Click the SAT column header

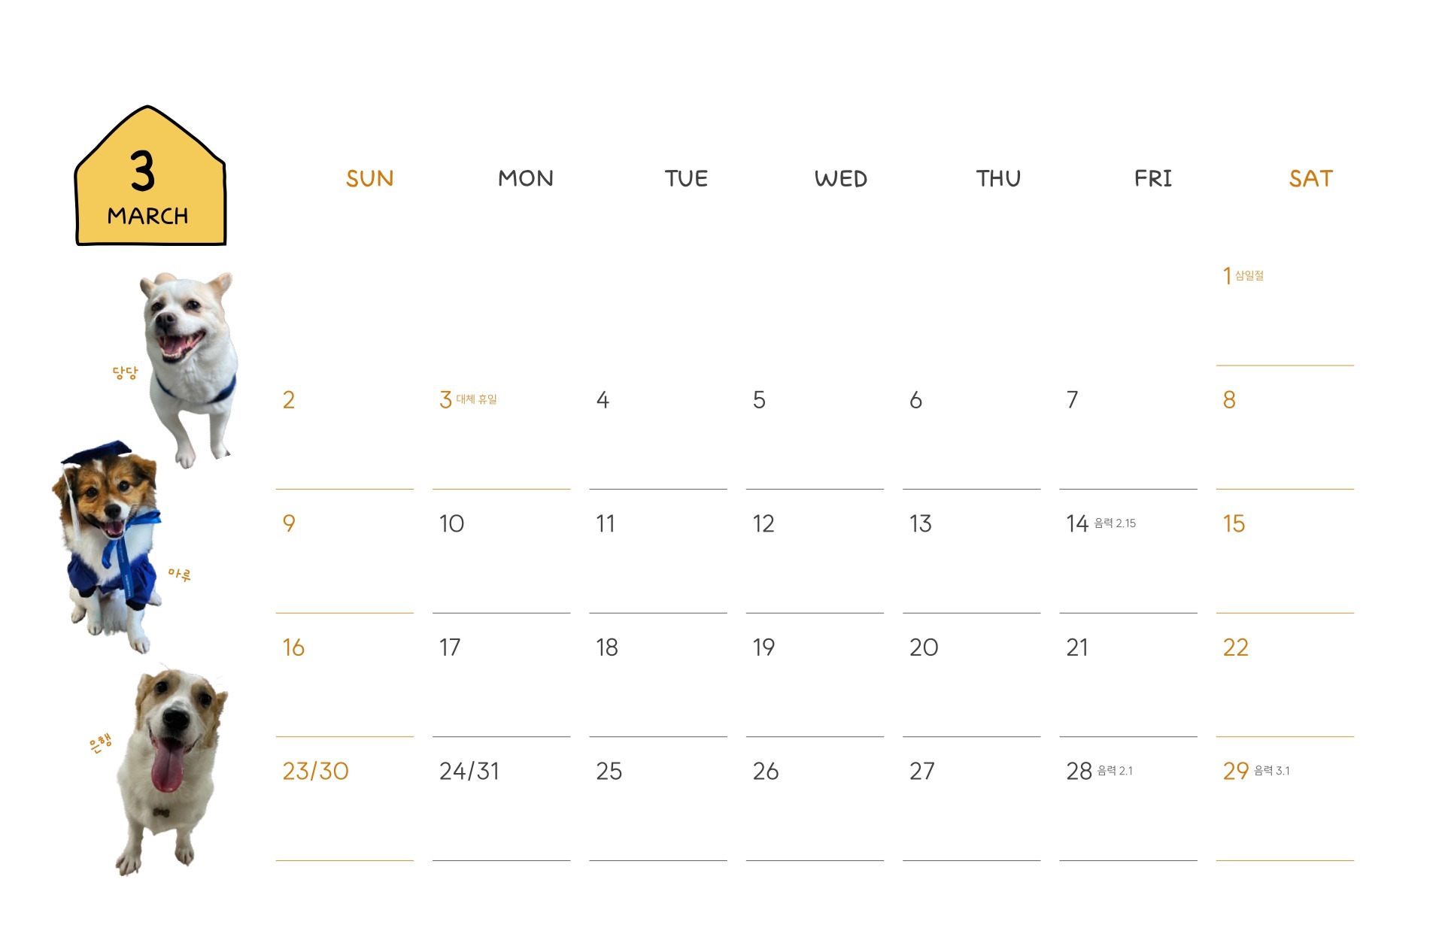(1310, 178)
